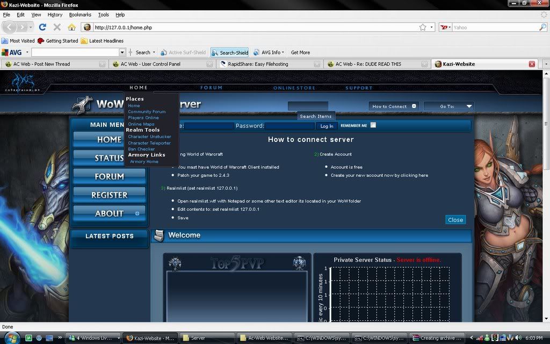Click the WinRAR Creating archive taskbar button
This screenshot has width=550, height=344.
438,338
